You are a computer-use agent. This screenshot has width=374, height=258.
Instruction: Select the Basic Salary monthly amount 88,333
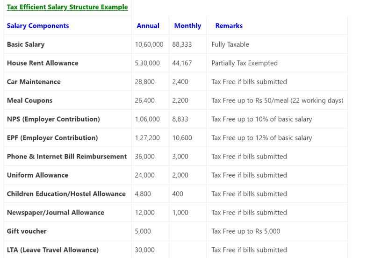[182, 44]
